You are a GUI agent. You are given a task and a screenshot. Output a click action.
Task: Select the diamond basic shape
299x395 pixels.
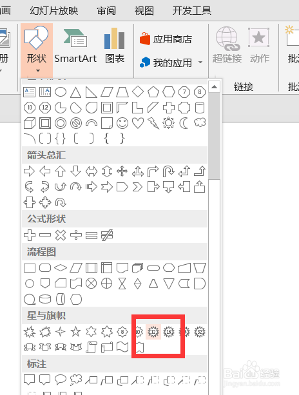click(138, 92)
